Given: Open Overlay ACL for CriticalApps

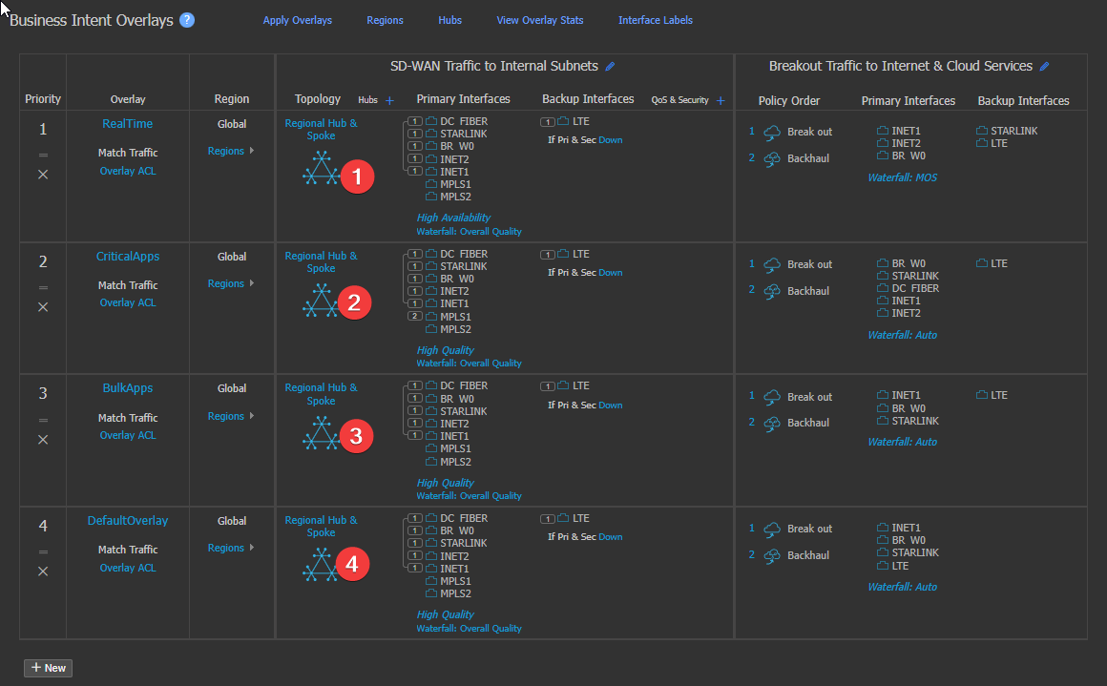Looking at the screenshot, I should [128, 302].
